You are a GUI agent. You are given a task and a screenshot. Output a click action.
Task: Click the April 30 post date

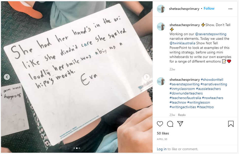coord(162,139)
